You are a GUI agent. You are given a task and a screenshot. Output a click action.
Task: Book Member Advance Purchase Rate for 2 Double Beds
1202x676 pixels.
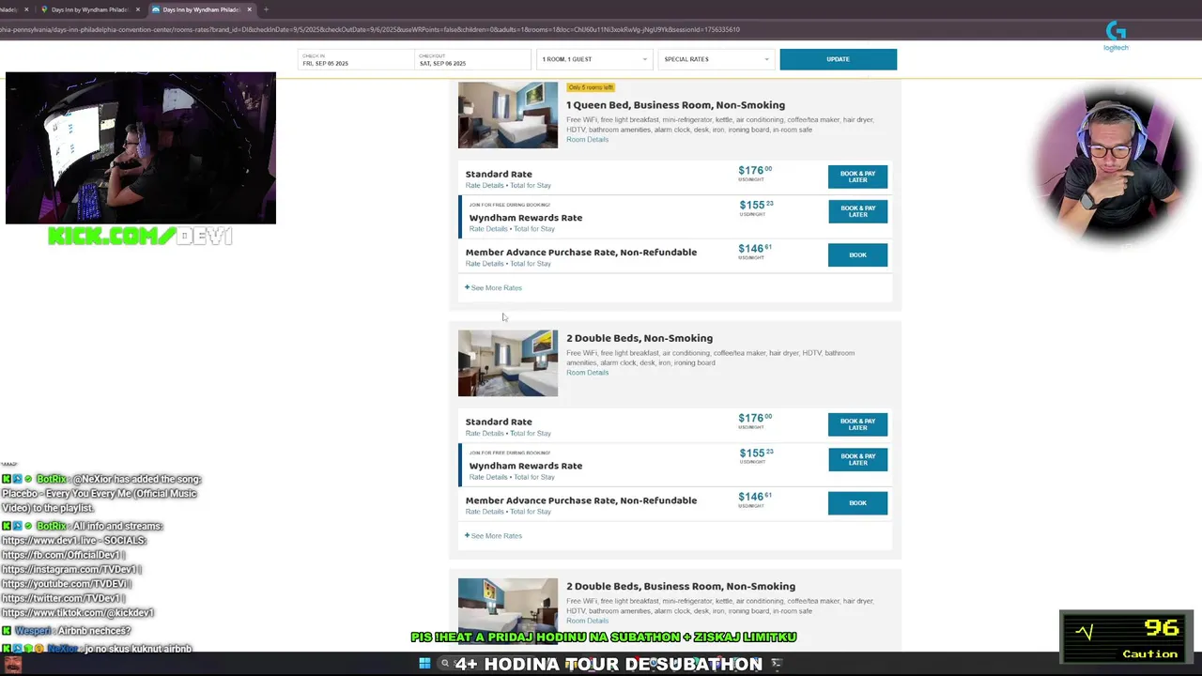857,502
